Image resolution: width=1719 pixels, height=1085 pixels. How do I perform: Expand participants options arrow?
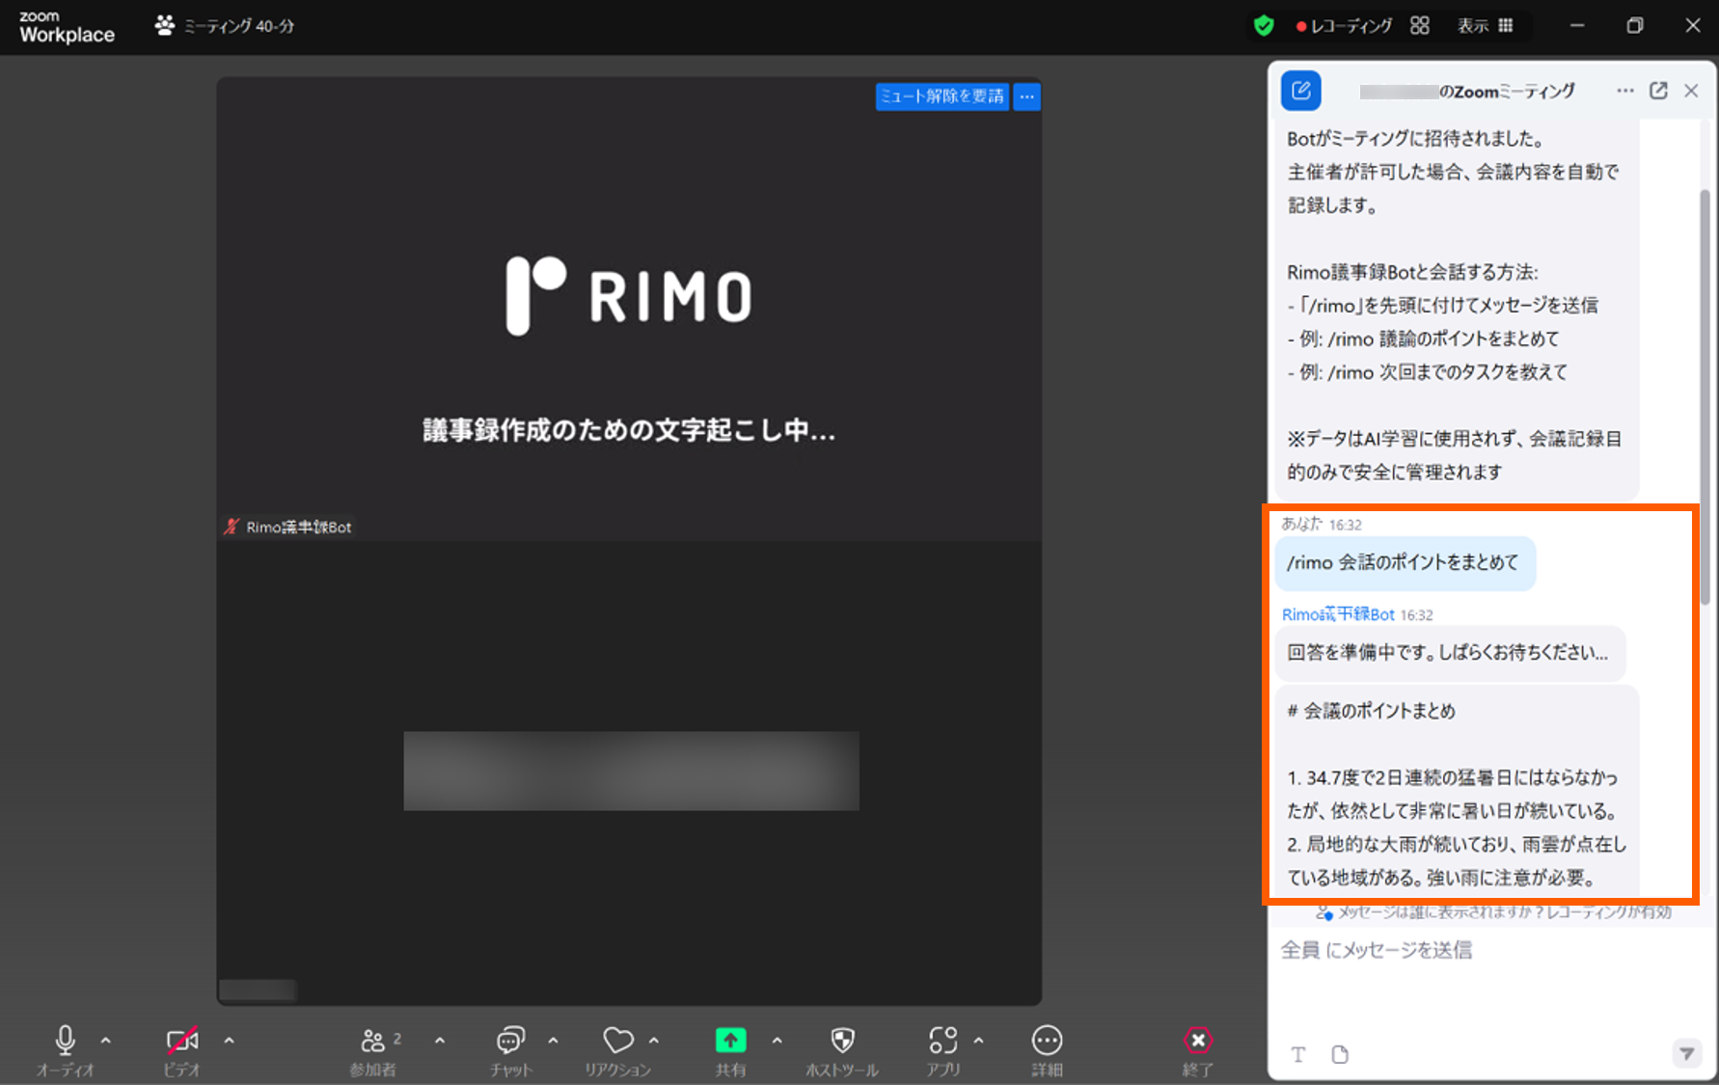pos(440,1041)
